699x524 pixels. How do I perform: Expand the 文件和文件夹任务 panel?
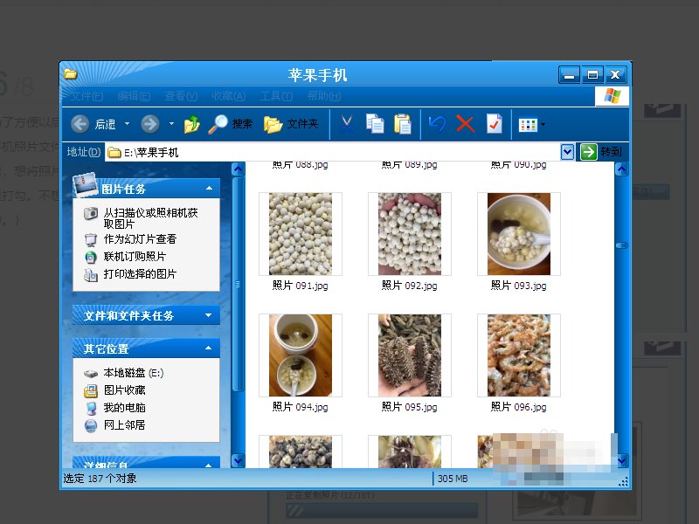[x=209, y=315]
